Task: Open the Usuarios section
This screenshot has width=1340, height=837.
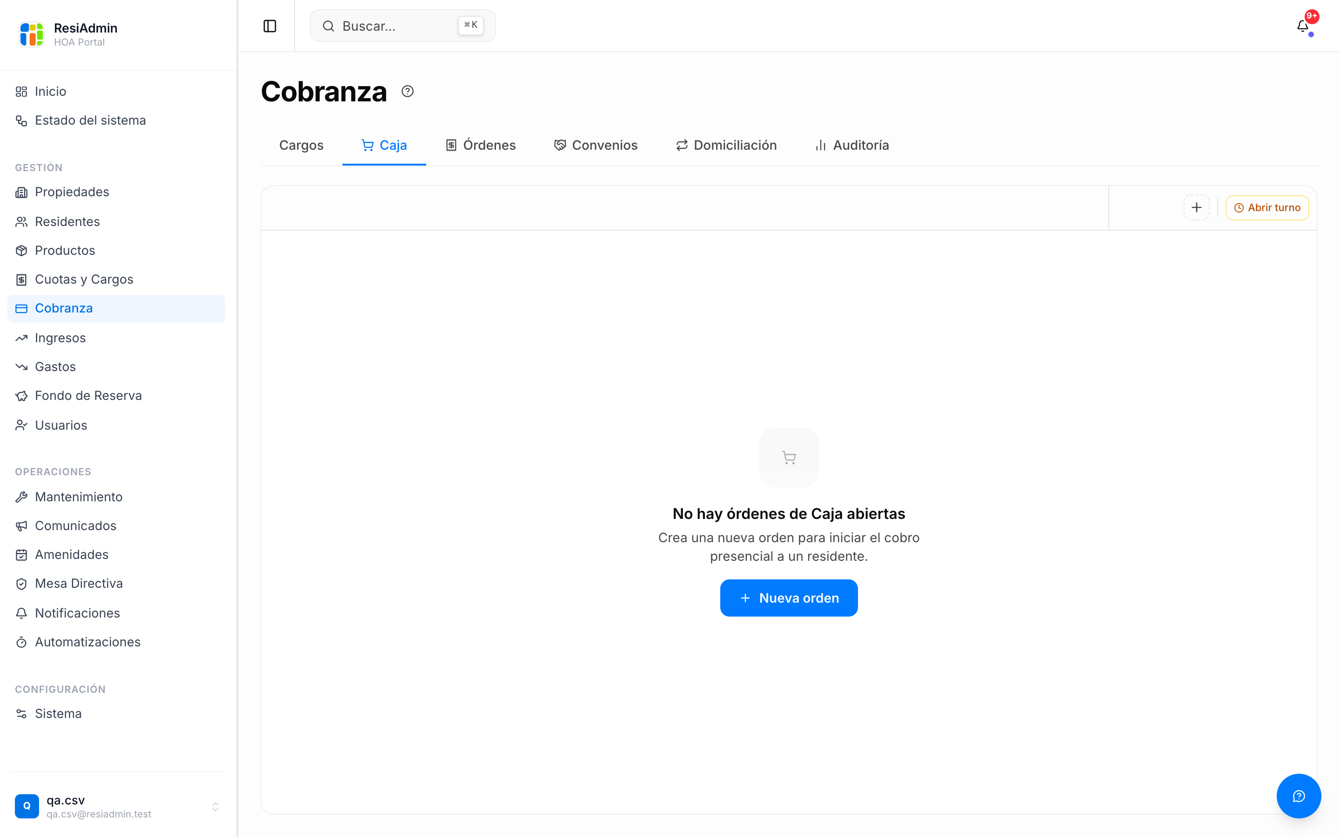Action: [x=116, y=425]
